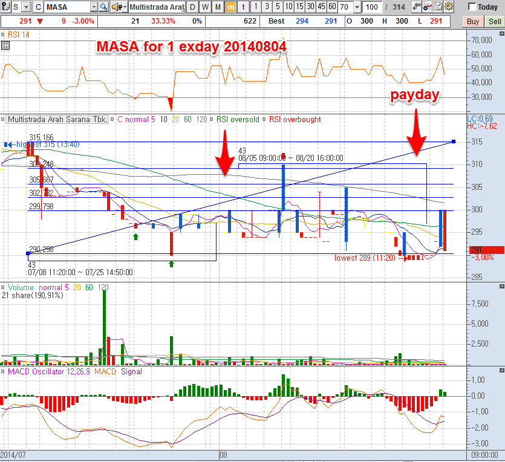Set the interval to 15 minutes

(x=299, y=7)
